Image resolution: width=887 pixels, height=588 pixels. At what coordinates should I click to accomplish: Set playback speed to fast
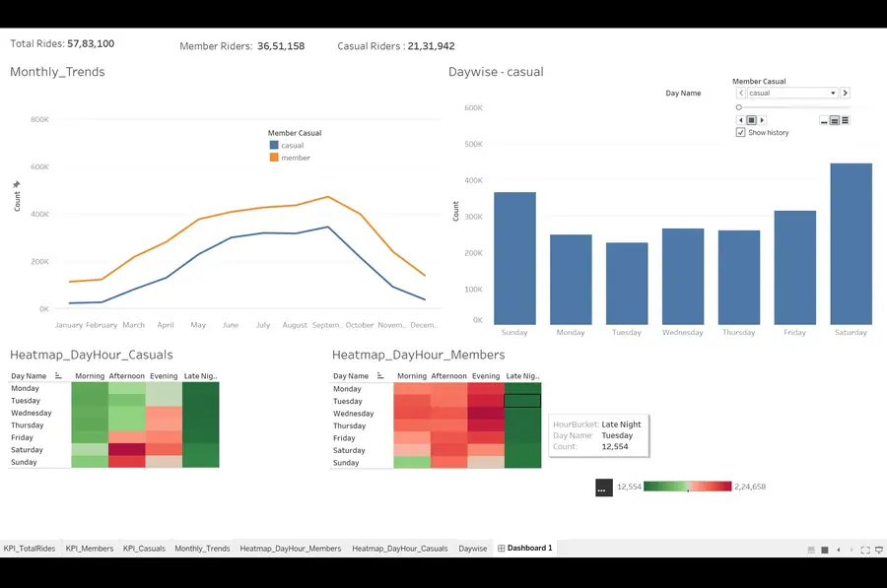[x=846, y=121]
